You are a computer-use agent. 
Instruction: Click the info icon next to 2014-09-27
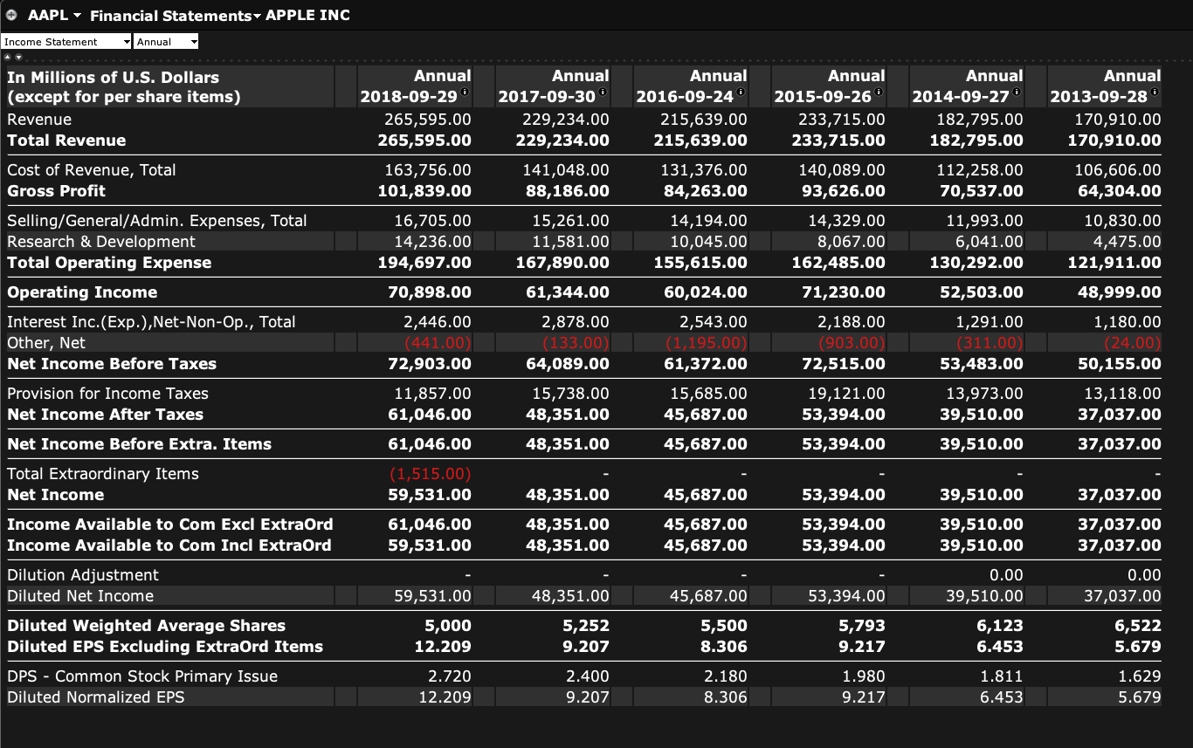coord(1017,92)
